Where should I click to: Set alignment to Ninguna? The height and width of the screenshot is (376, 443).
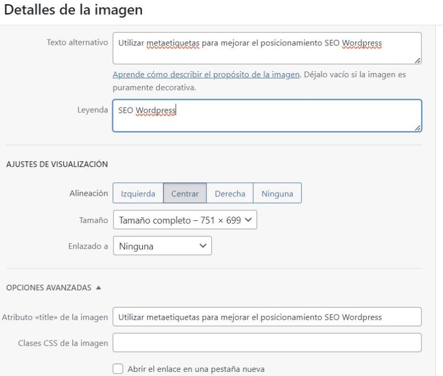[x=278, y=193]
